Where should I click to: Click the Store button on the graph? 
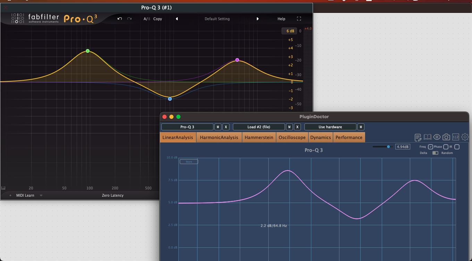(189, 162)
